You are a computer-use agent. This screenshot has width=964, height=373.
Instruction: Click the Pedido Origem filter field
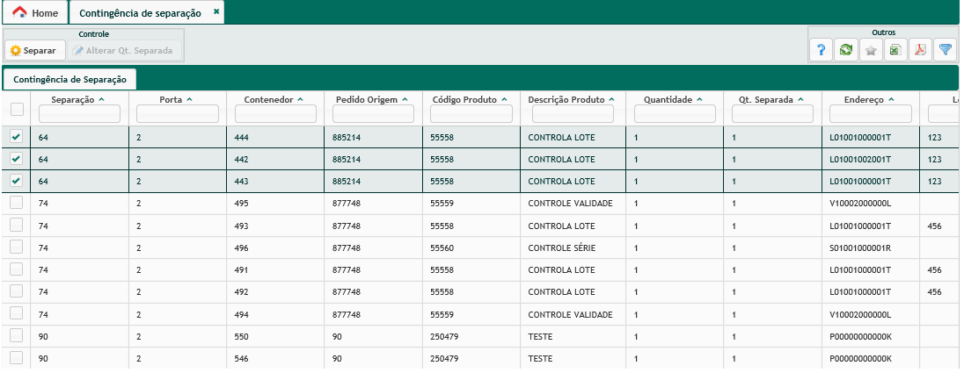374,114
